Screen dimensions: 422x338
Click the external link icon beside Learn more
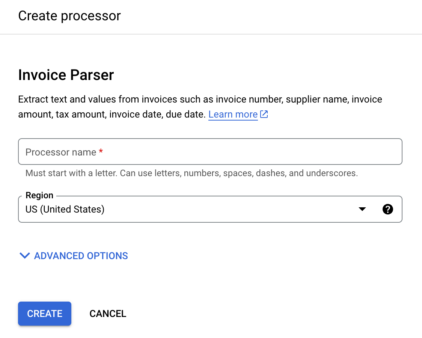(264, 114)
